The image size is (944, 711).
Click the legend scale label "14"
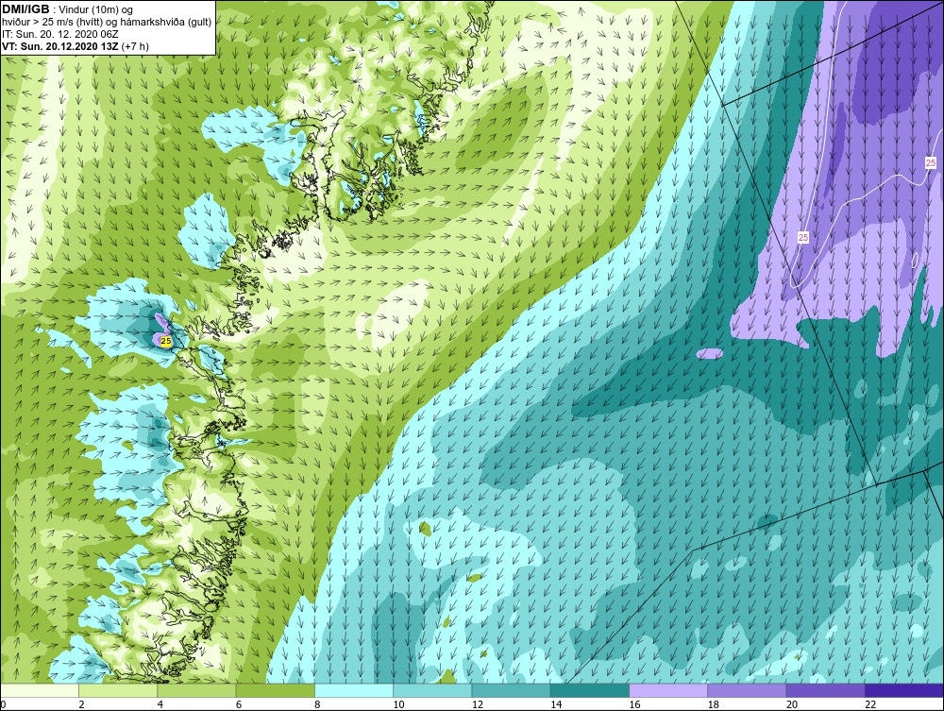[556, 704]
